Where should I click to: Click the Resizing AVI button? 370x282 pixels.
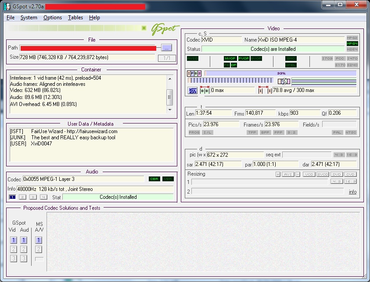click(x=288, y=174)
